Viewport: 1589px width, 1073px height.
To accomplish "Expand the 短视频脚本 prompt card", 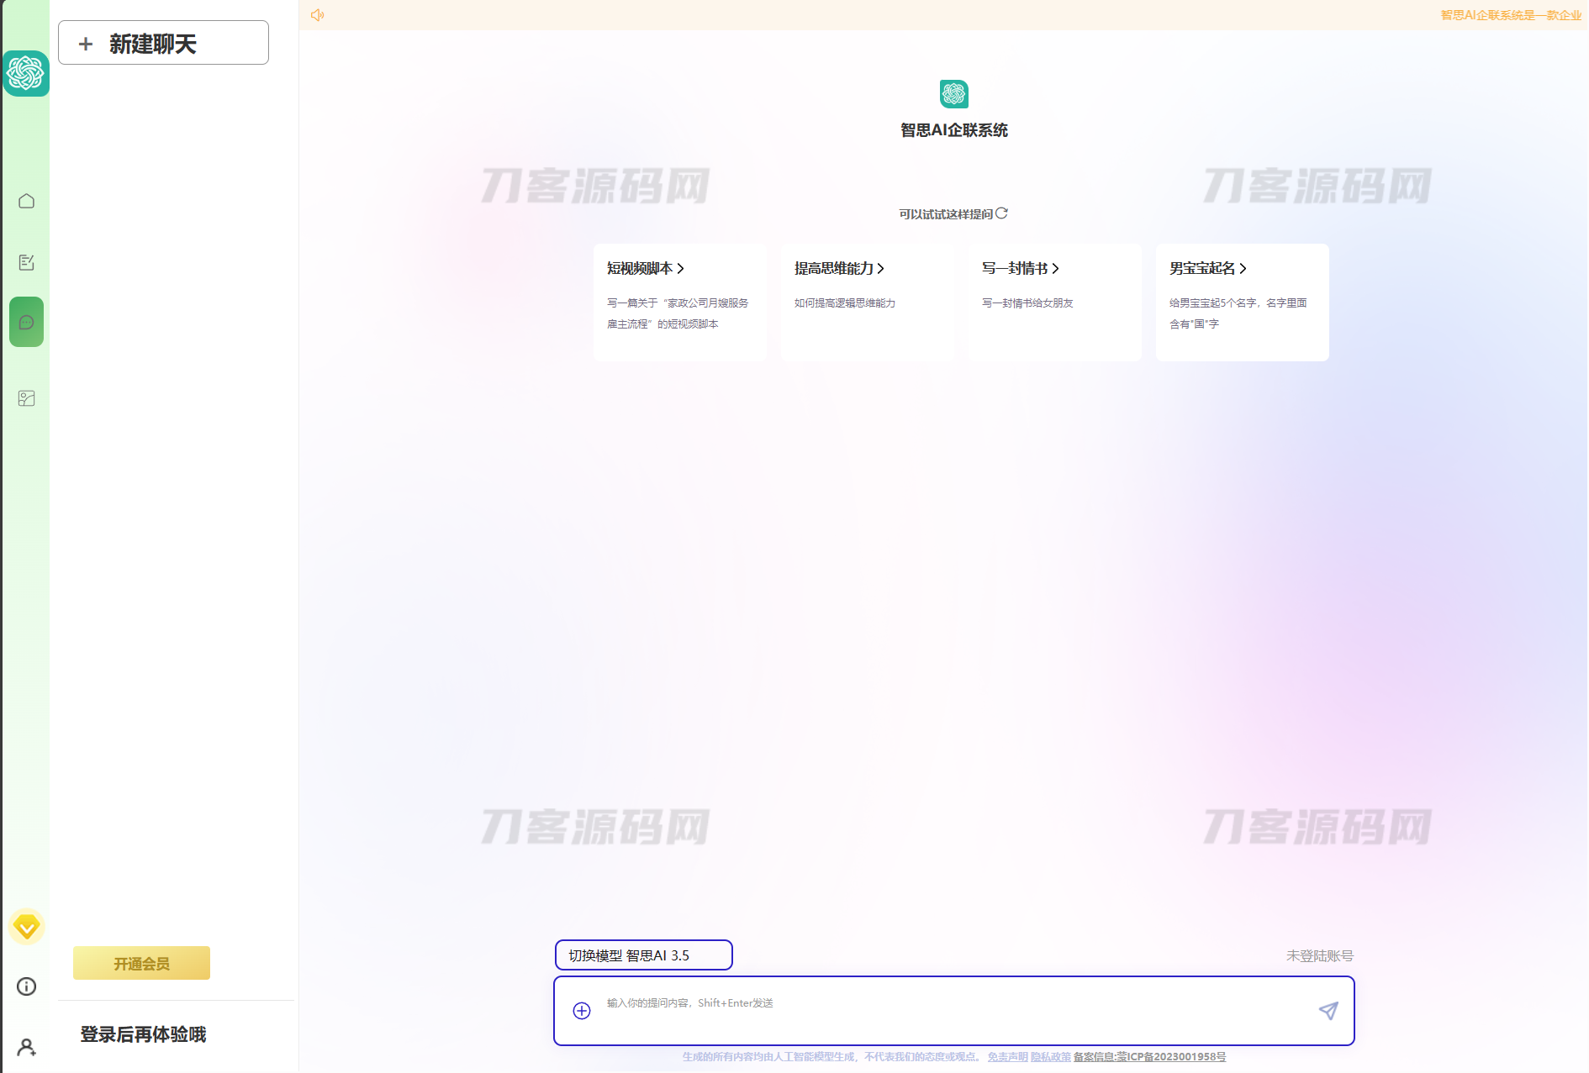I will tap(679, 302).
